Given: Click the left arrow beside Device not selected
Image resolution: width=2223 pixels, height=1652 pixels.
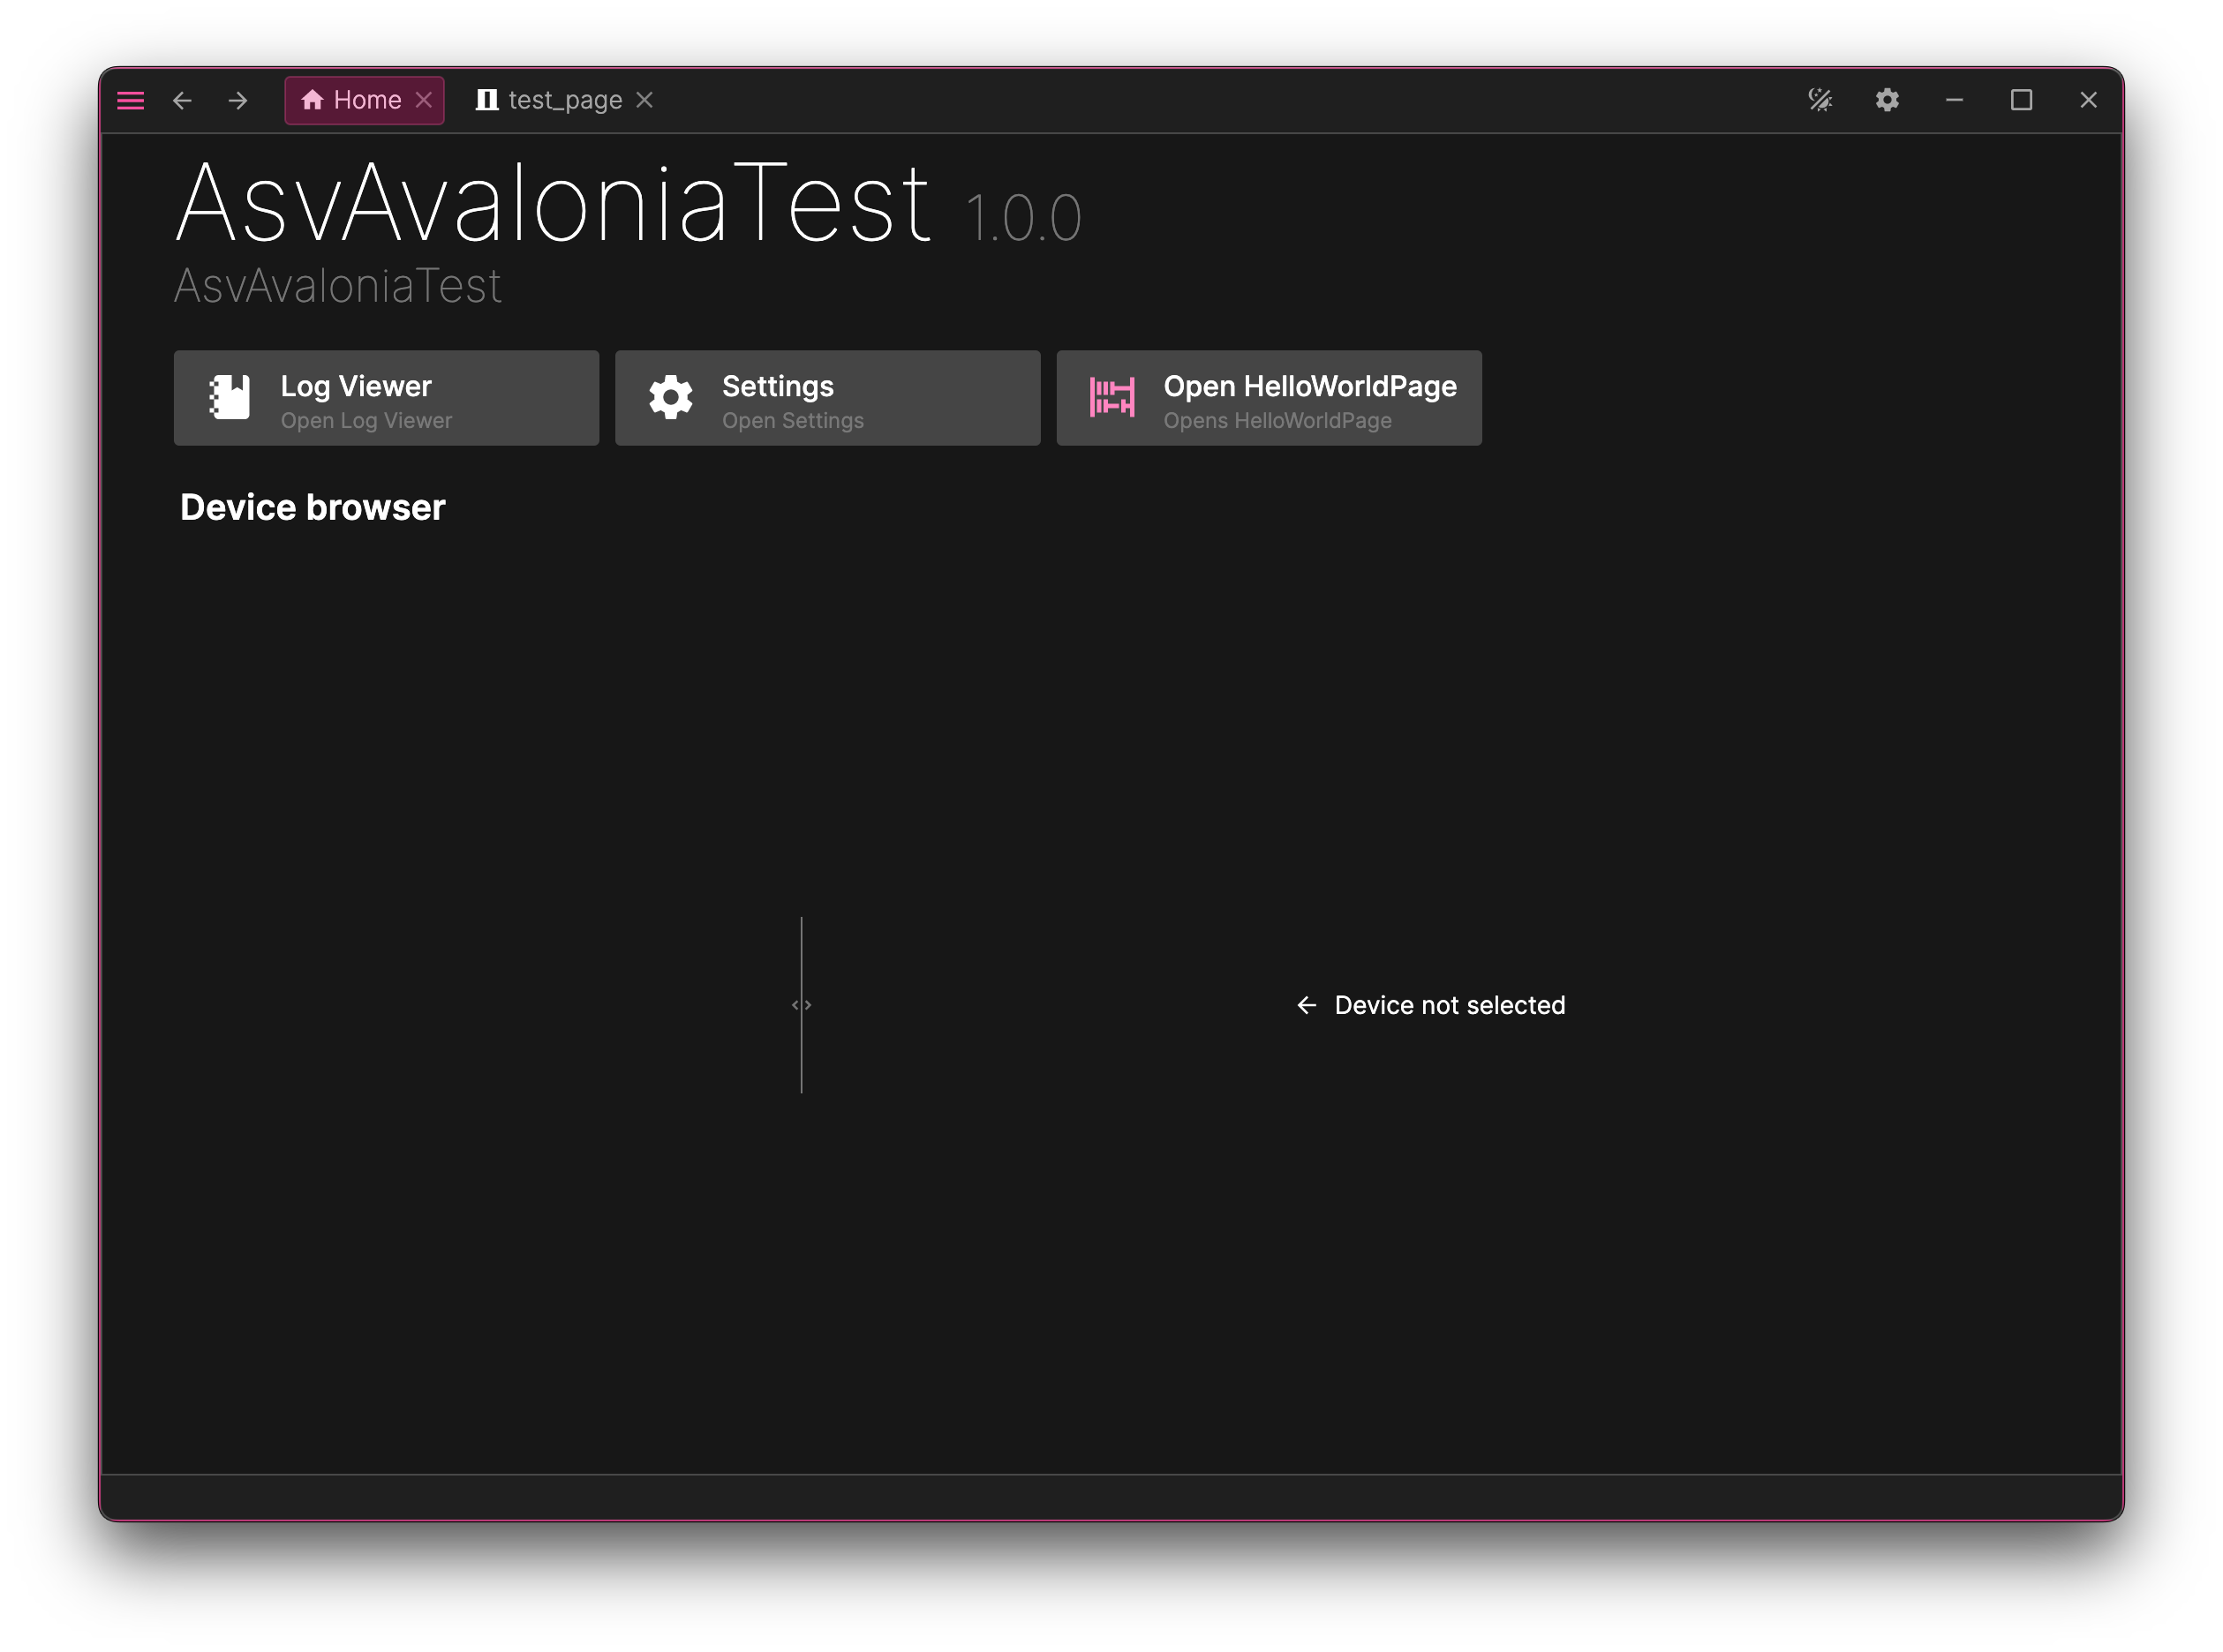Looking at the screenshot, I should coord(1307,1005).
